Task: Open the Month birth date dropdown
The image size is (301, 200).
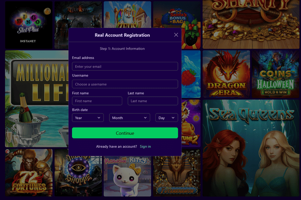Action: point(129,118)
